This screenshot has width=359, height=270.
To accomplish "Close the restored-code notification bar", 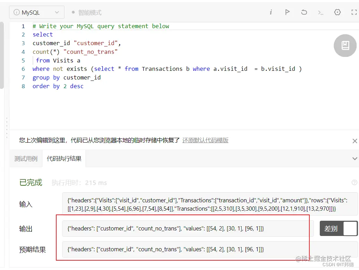I will pyautogui.click(x=354, y=141).
